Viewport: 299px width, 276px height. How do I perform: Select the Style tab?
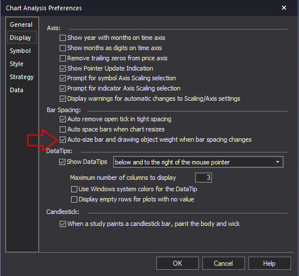[16, 64]
